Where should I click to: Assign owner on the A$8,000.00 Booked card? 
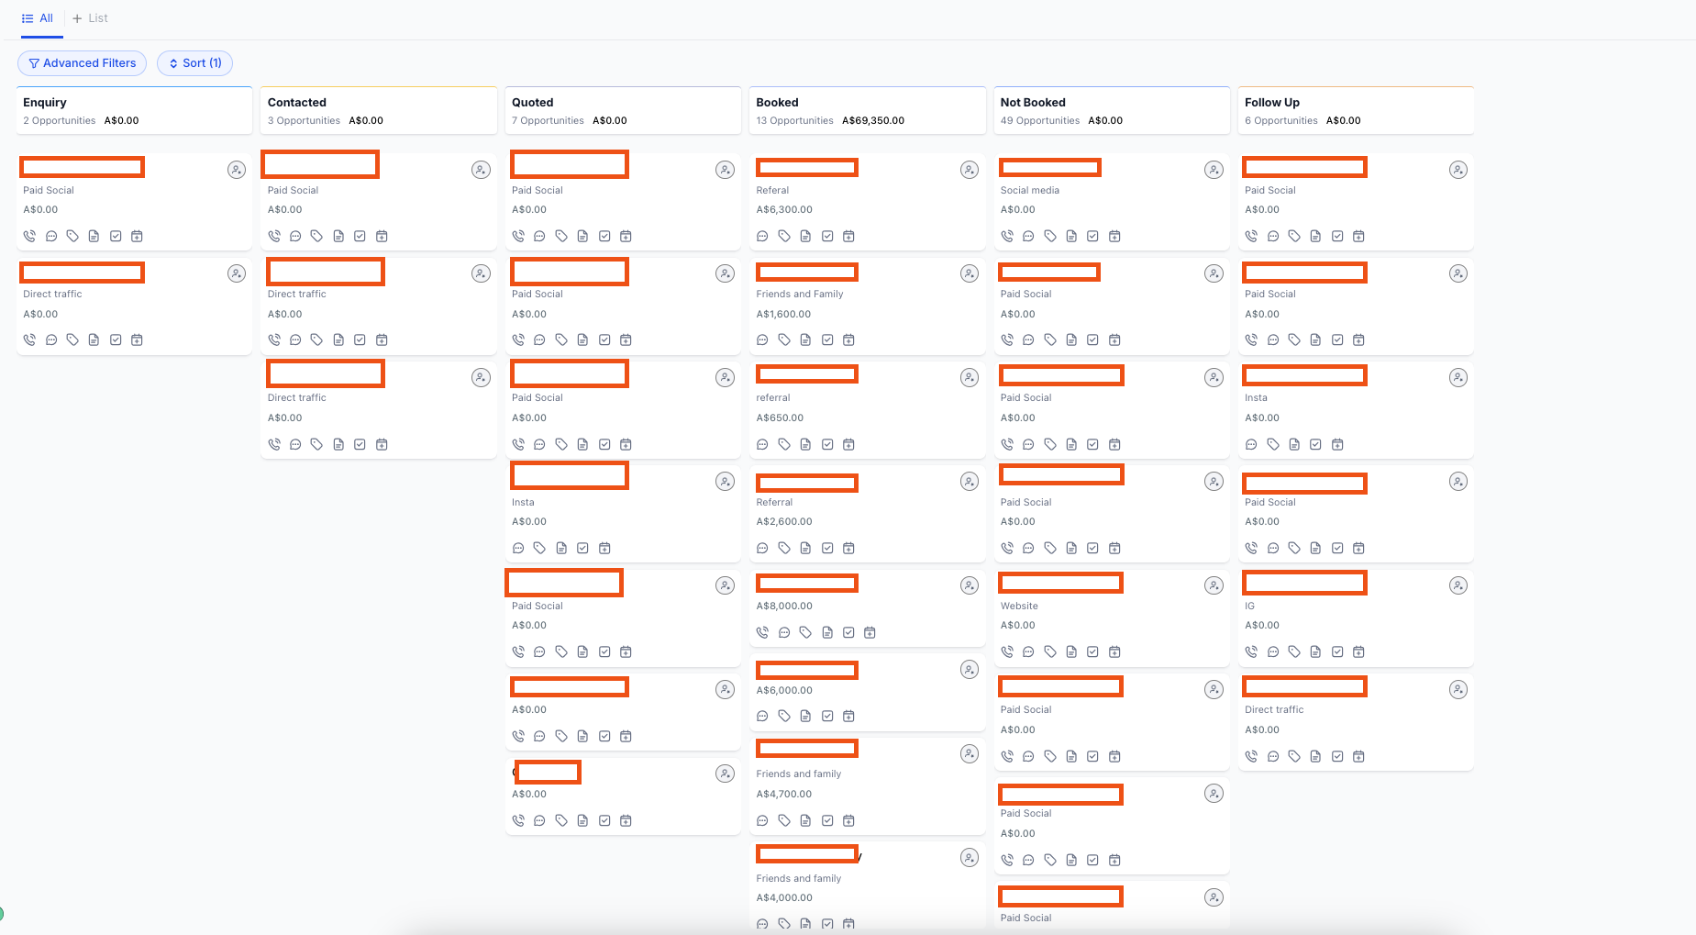tap(970, 585)
